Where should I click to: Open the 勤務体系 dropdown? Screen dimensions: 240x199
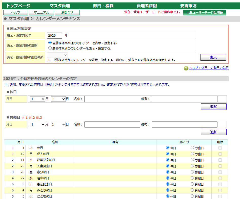57,55
